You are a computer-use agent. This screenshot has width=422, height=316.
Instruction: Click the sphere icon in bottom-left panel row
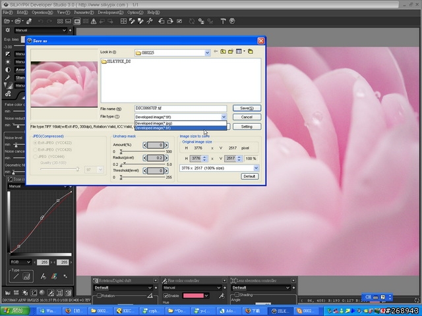coord(42,292)
